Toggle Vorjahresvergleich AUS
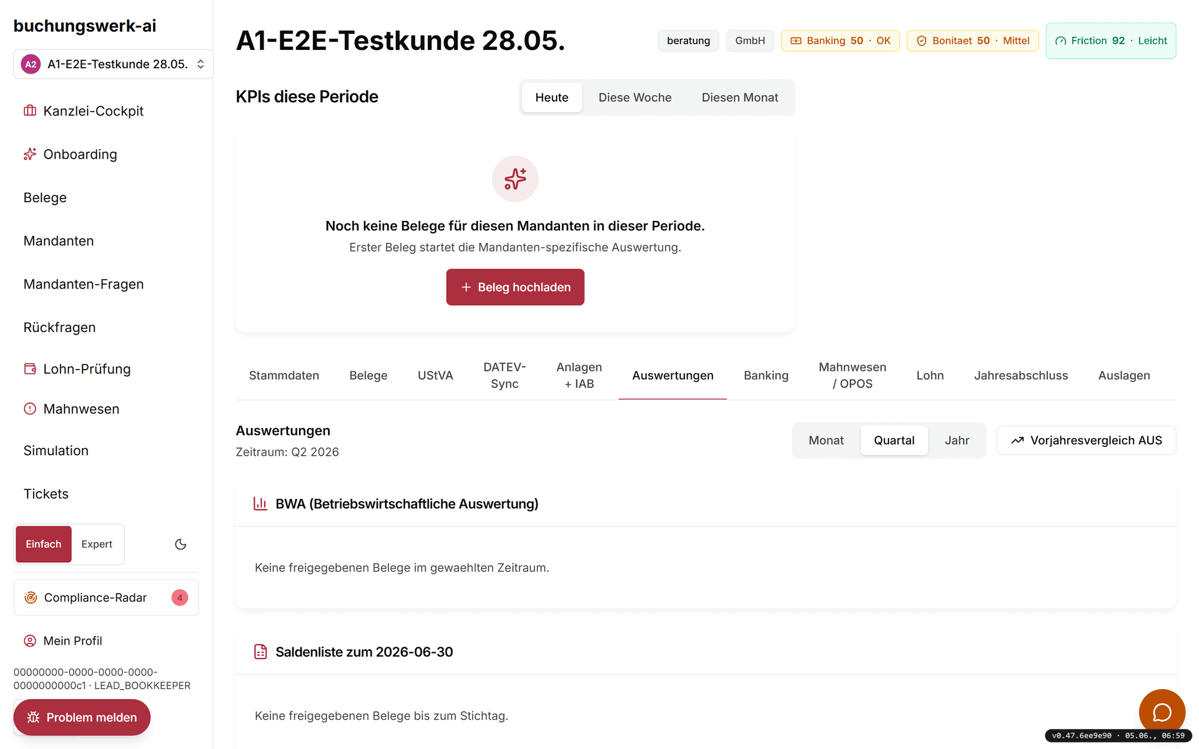This screenshot has height=749, width=1199. [x=1087, y=440]
